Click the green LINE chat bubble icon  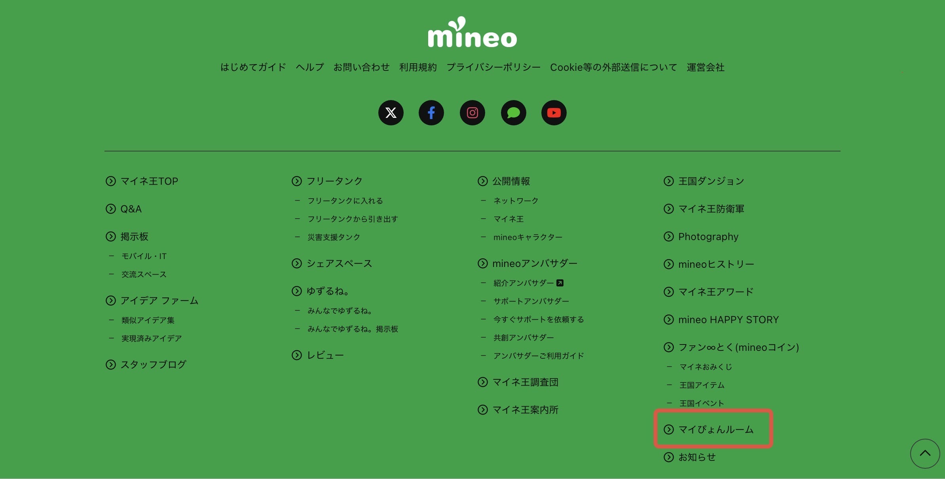pos(513,113)
